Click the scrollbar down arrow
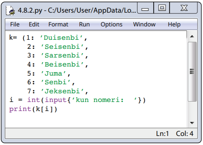Screen dimensions: 203x145 (192, 123)
